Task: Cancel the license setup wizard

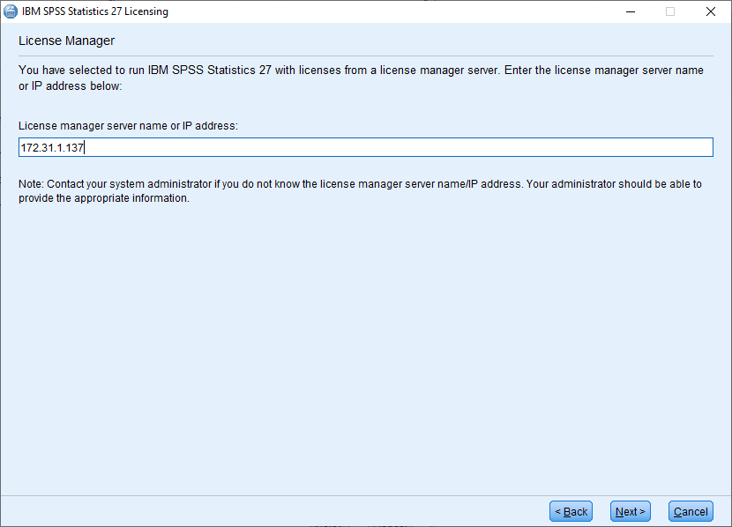Action: point(691,512)
